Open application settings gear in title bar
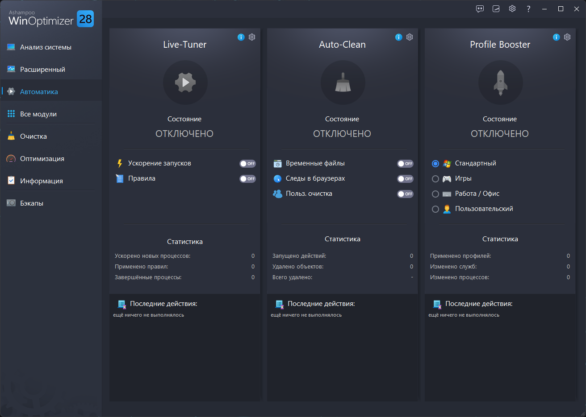The image size is (586, 417). click(x=512, y=9)
